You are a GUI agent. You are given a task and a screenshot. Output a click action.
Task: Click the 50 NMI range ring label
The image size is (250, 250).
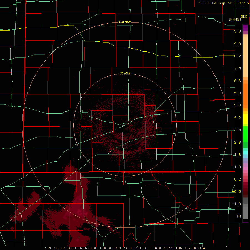[125, 73]
